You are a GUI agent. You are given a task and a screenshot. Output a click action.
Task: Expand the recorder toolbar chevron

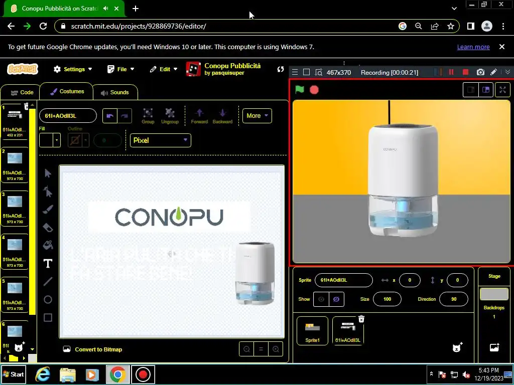pos(507,72)
